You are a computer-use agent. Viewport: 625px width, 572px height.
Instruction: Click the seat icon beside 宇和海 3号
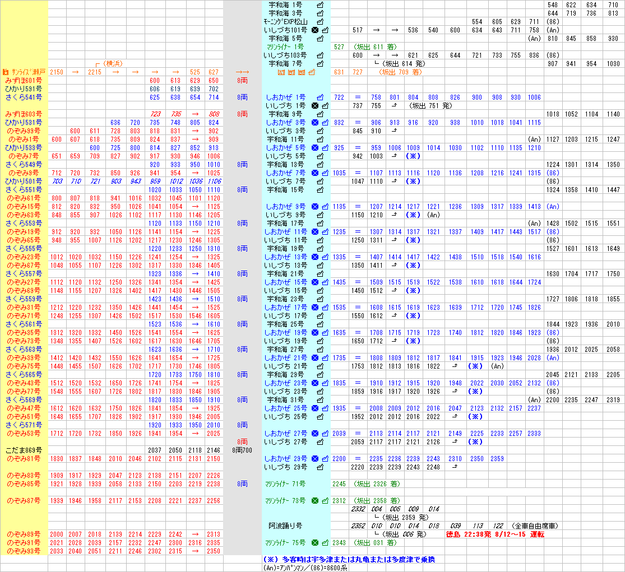(x=320, y=13)
